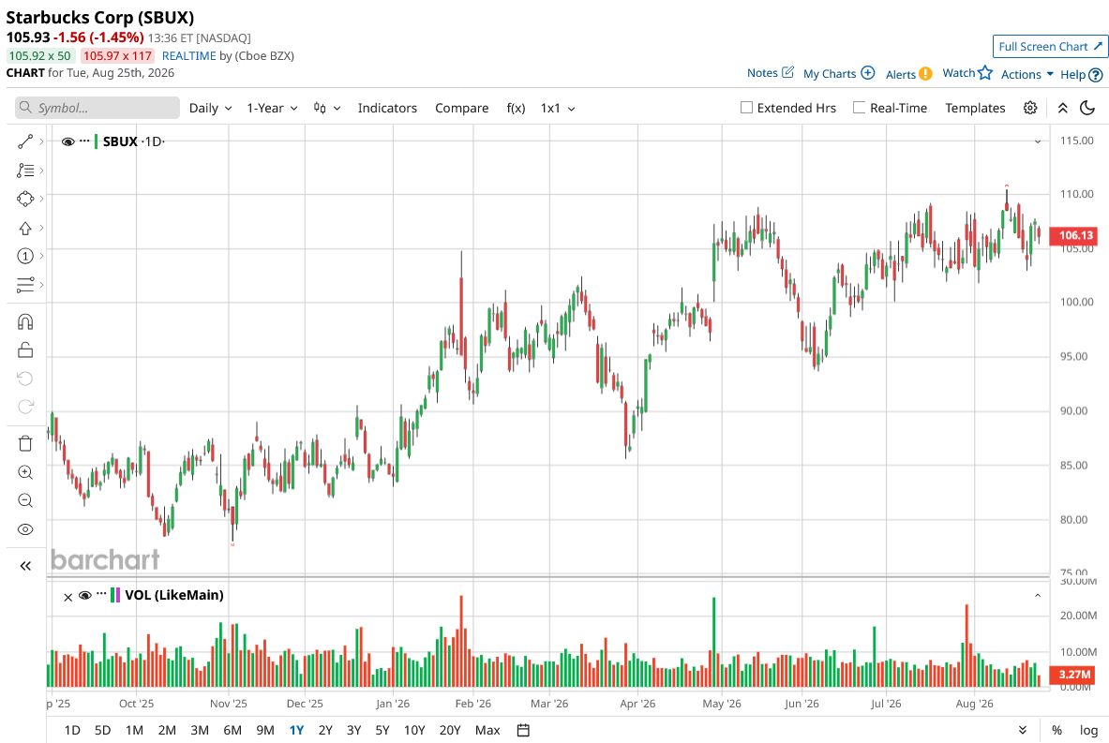The image size is (1109, 743).
Task: Zoom in on the chart
Action: [24, 472]
